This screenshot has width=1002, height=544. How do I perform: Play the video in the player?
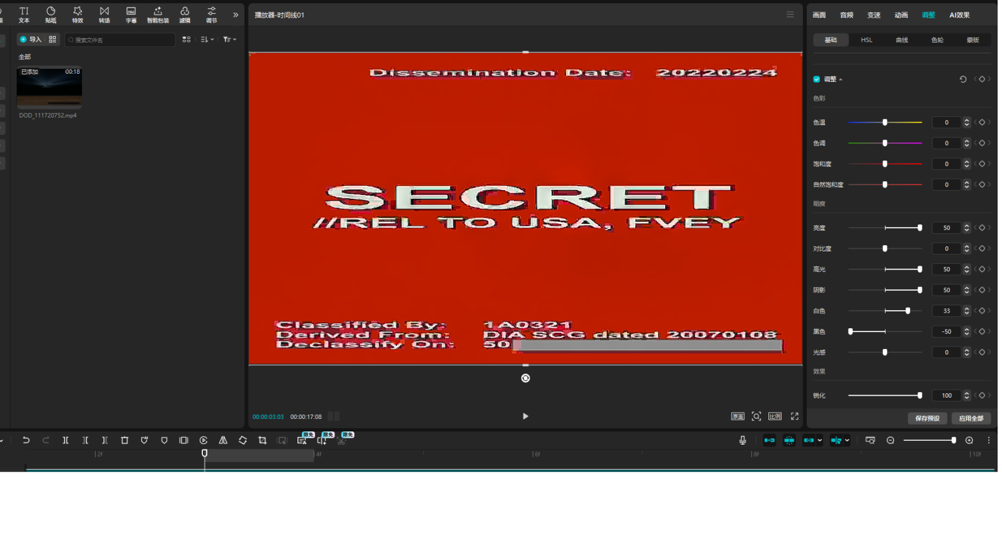(x=525, y=416)
